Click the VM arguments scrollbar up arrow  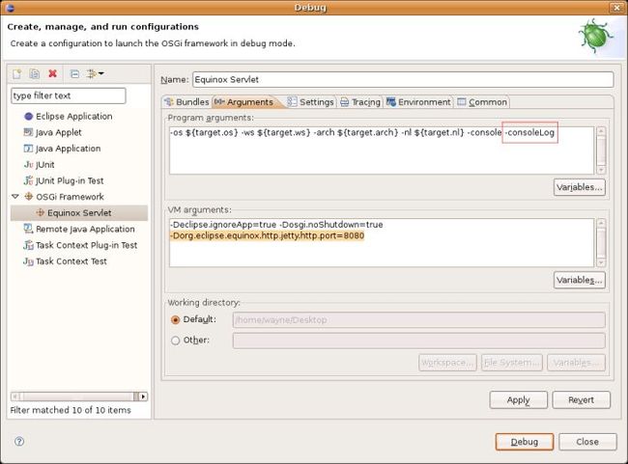click(x=601, y=223)
